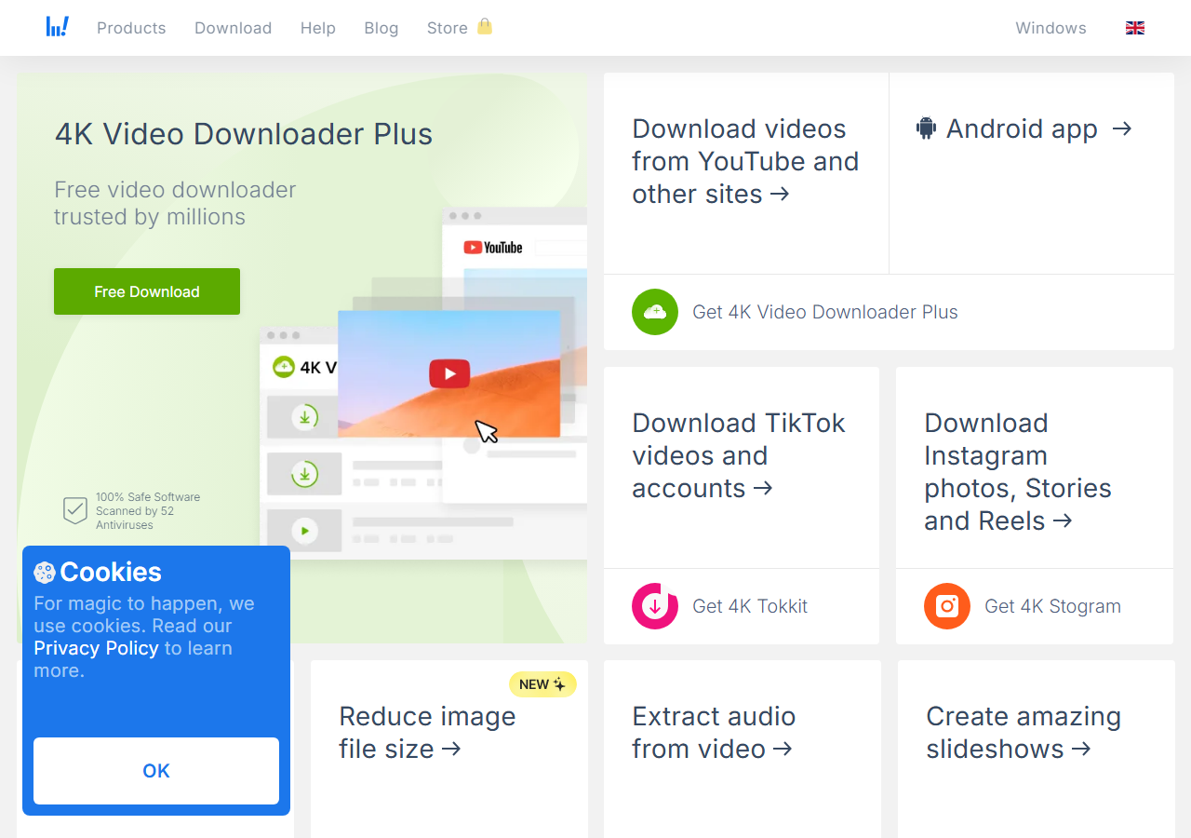Go to the Blog page

381,28
